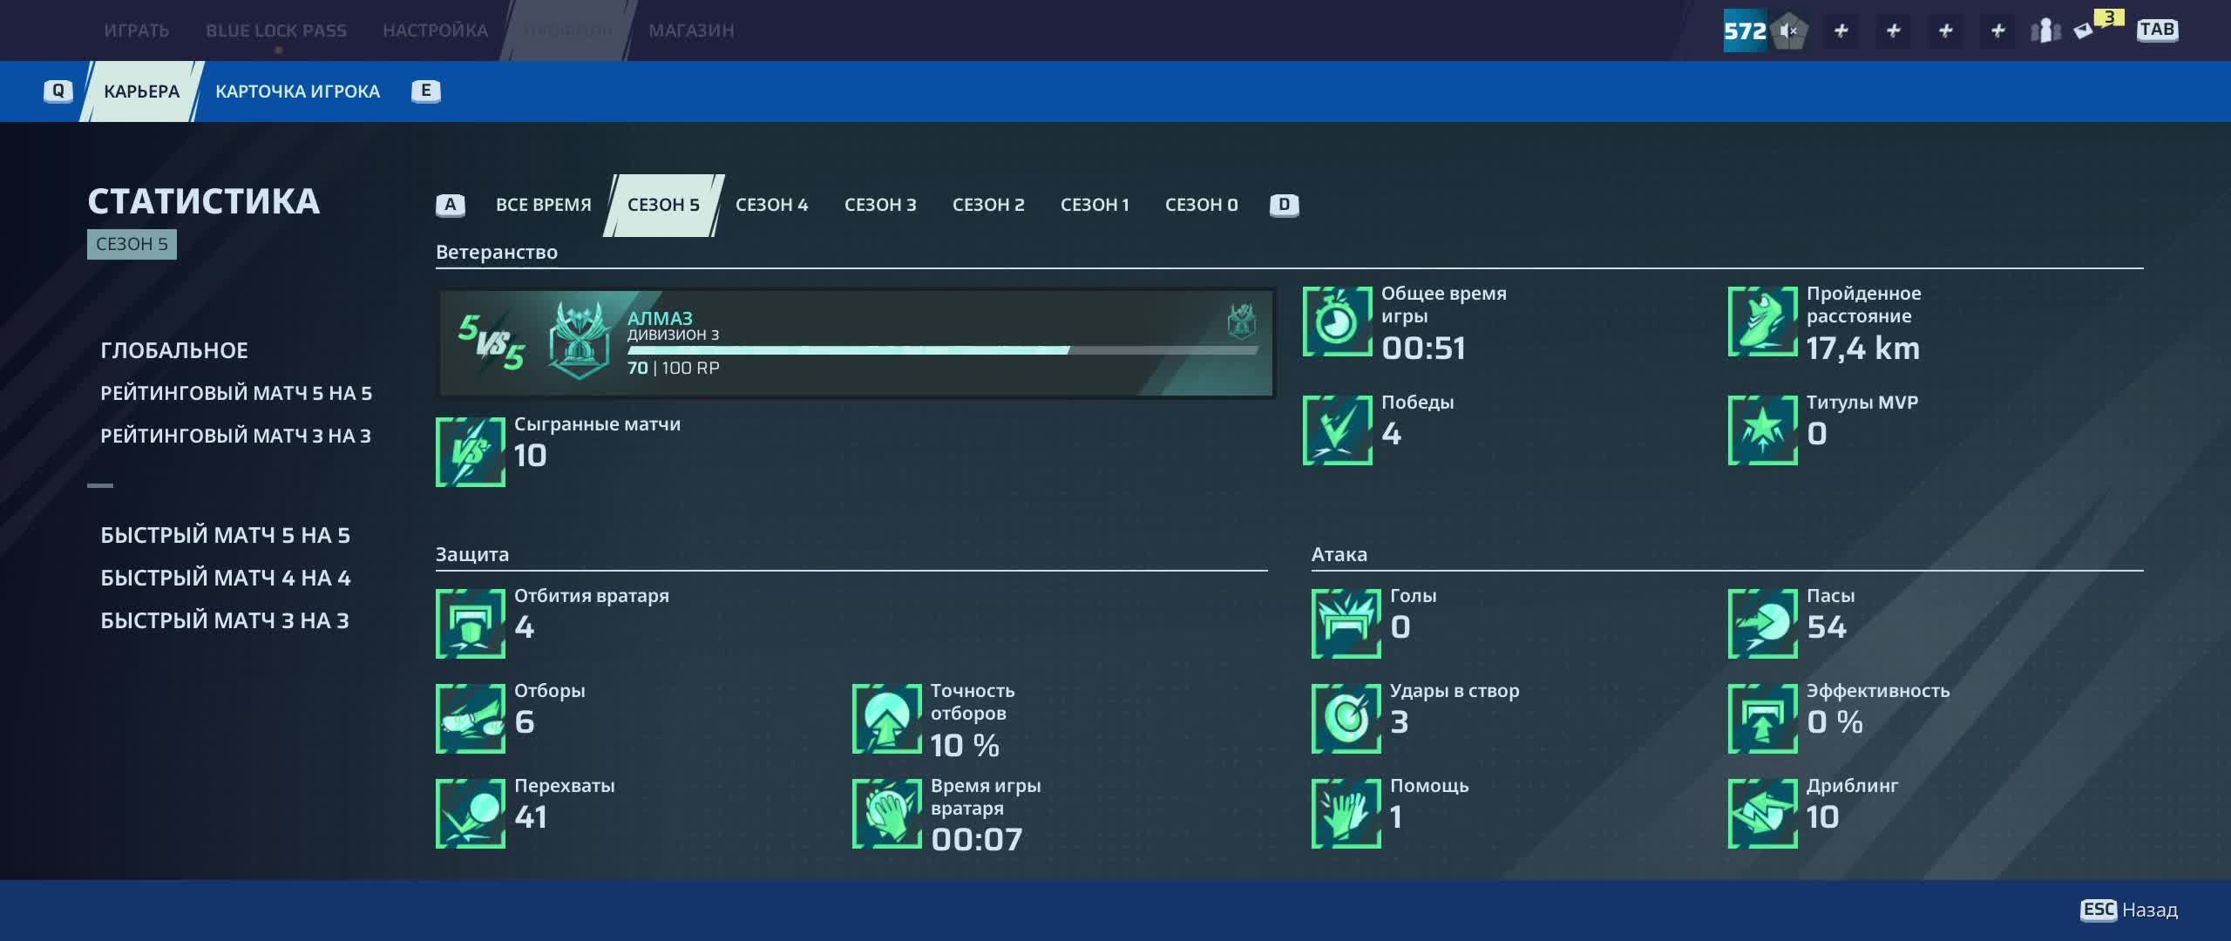Open the МАГАЗИН menu

(x=691, y=30)
